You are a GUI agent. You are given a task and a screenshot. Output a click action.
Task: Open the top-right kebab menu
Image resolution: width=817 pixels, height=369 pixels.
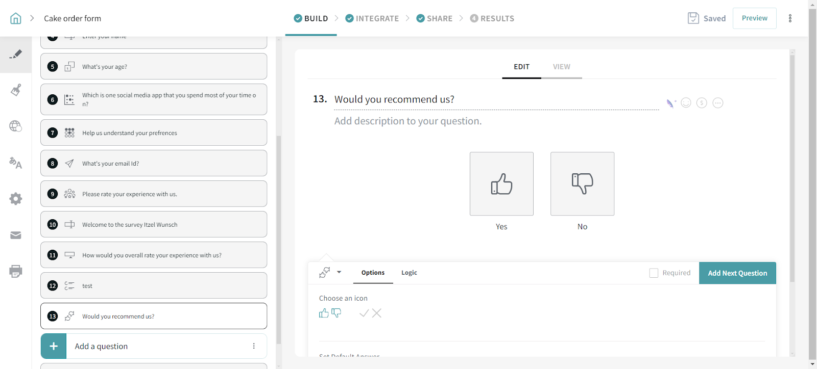point(790,18)
